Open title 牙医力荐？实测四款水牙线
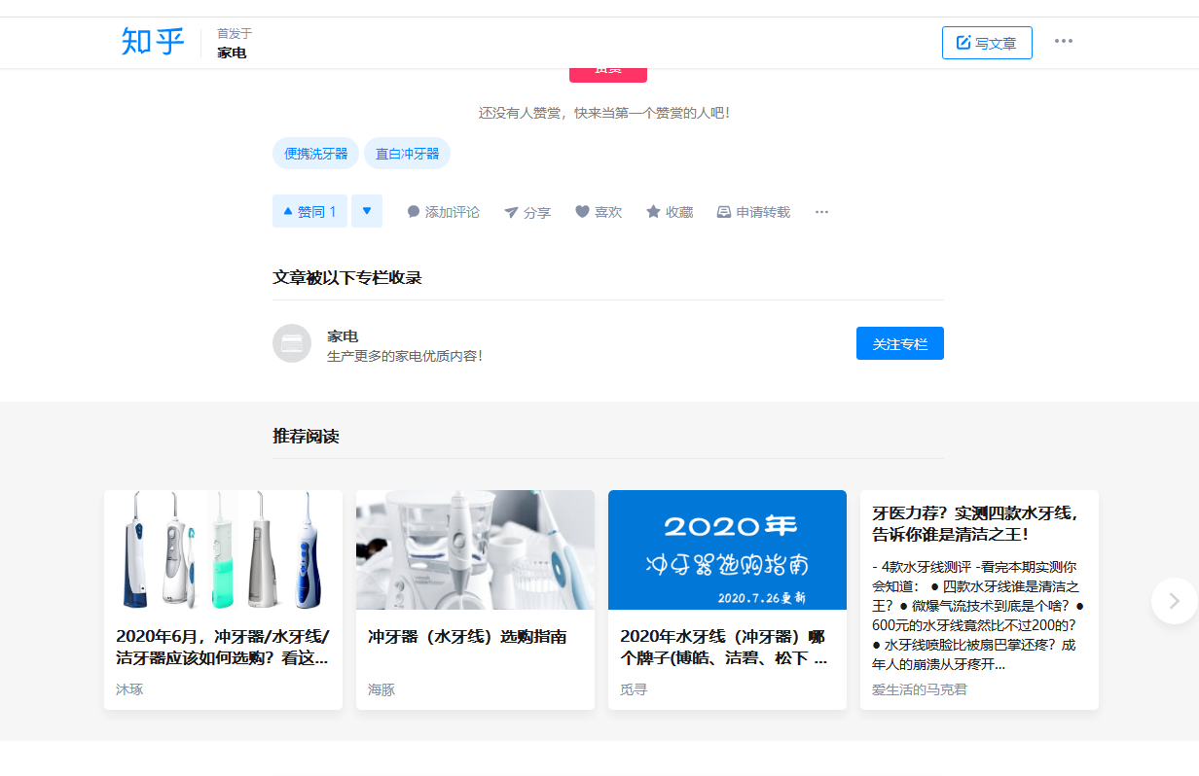Image resolution: width=1199 pixels, height=776 pixels. 975,523
